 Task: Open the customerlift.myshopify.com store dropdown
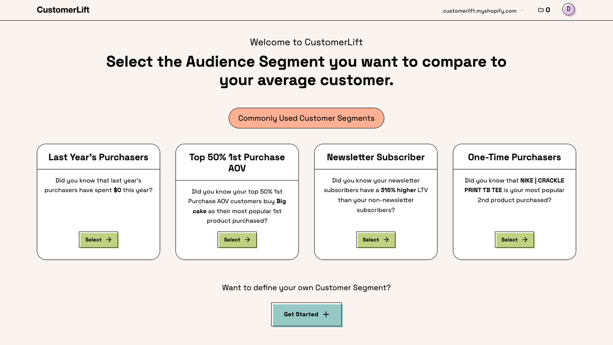479,10
